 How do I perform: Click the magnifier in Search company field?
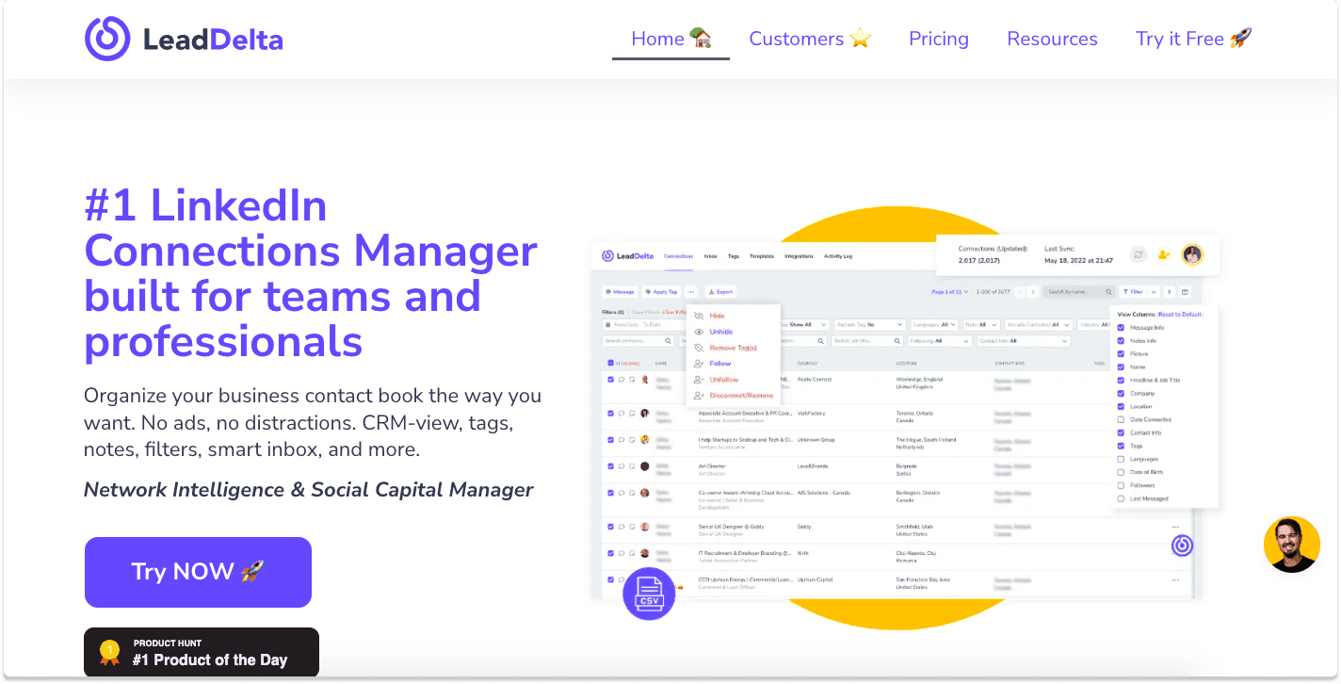669,341
